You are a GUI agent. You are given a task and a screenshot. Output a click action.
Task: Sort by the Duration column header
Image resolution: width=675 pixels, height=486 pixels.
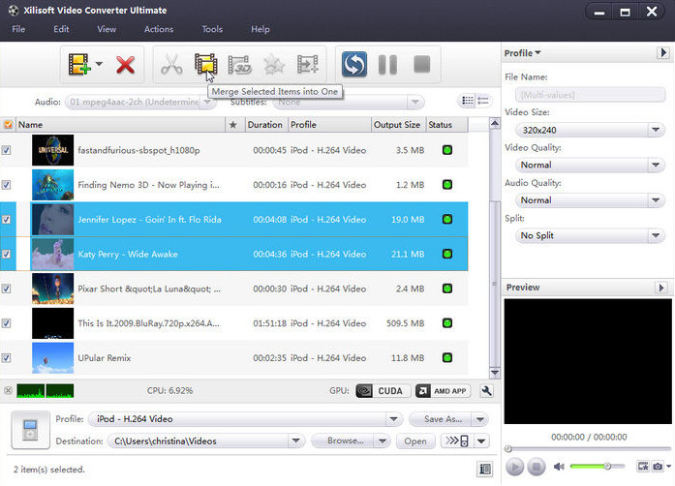click(x=265, y=125)
